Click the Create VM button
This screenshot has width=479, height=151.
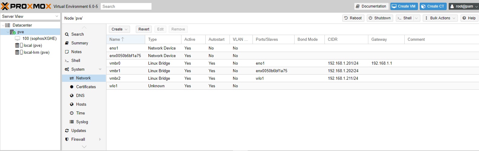[404, 6]
